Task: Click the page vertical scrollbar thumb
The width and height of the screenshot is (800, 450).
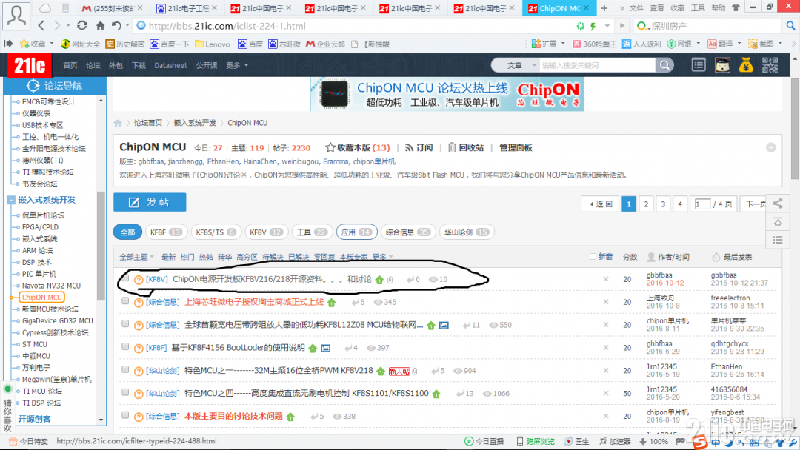Action: (795, 129)
